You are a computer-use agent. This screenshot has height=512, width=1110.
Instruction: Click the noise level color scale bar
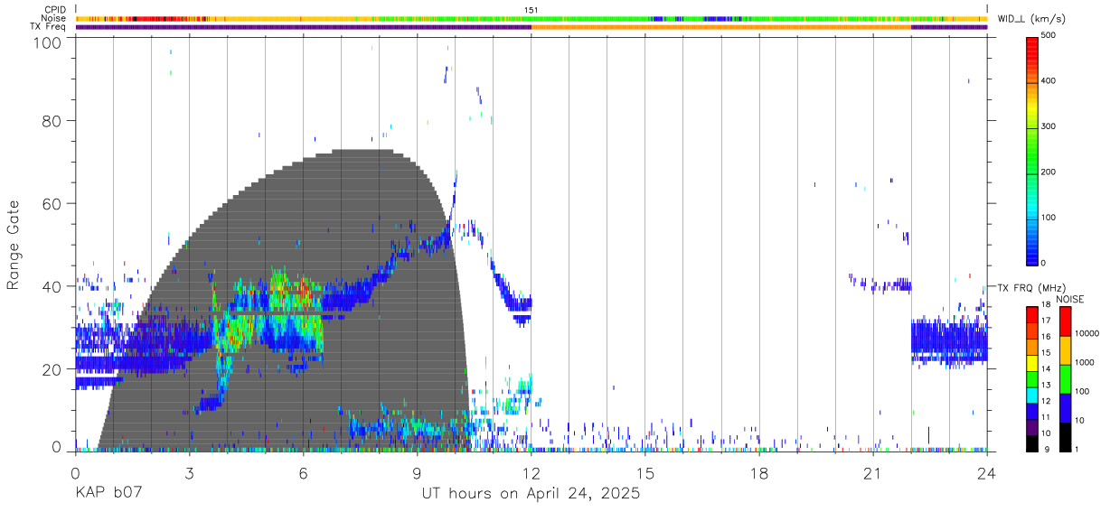(x=1066, y=378)
